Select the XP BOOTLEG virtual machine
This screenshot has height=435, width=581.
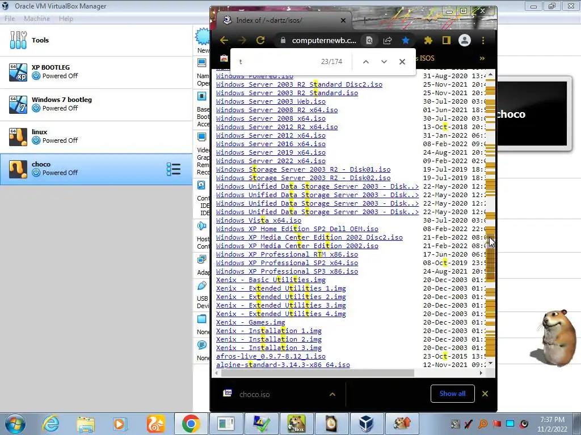pos(96,72)
